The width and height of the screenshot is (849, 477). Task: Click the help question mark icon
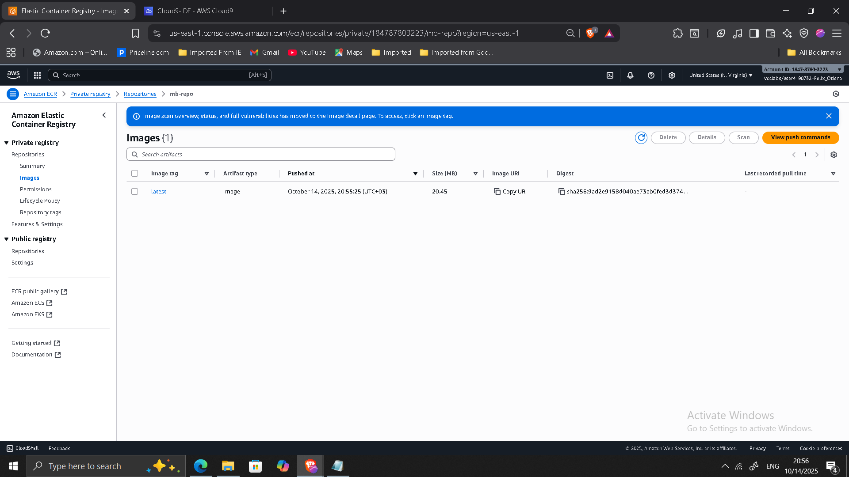(651, 75)
